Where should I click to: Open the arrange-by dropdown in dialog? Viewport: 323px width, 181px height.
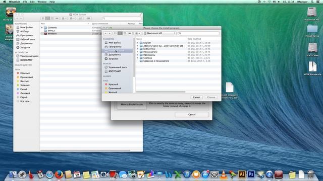coord(137,33)
